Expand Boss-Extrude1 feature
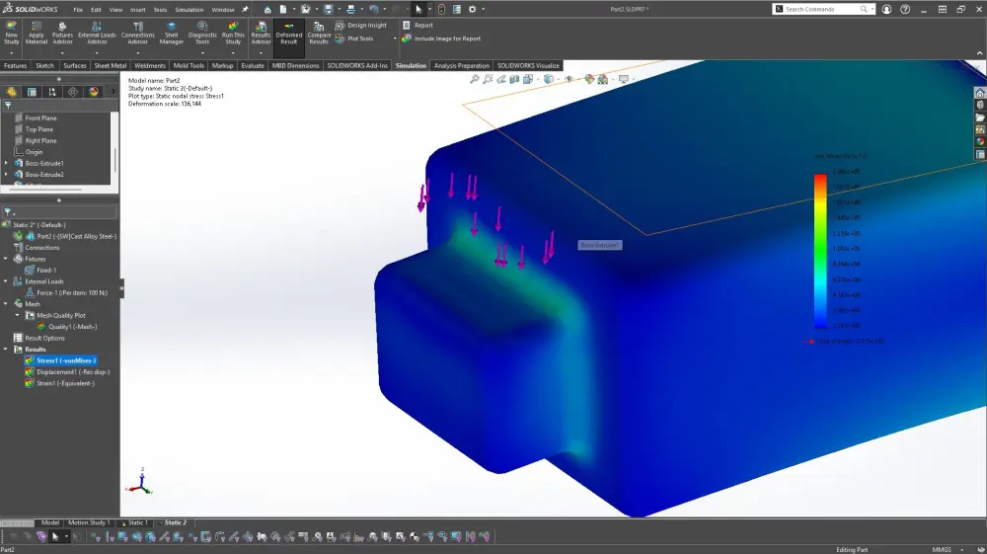 [x=6, y=163]
